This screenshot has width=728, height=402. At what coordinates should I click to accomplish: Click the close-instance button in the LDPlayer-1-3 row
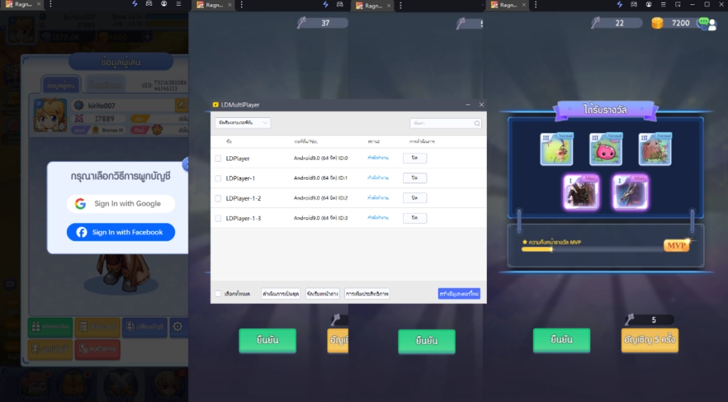coord(414,218)
